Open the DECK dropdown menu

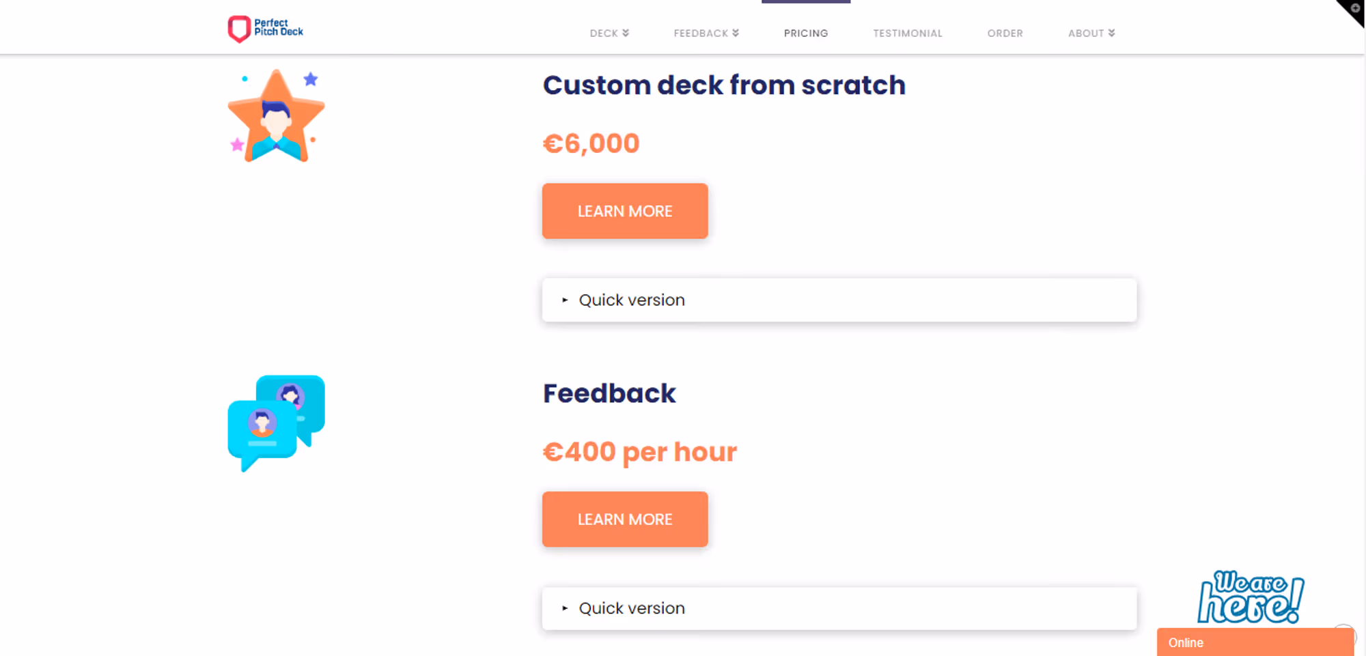[x=609, y=33]
